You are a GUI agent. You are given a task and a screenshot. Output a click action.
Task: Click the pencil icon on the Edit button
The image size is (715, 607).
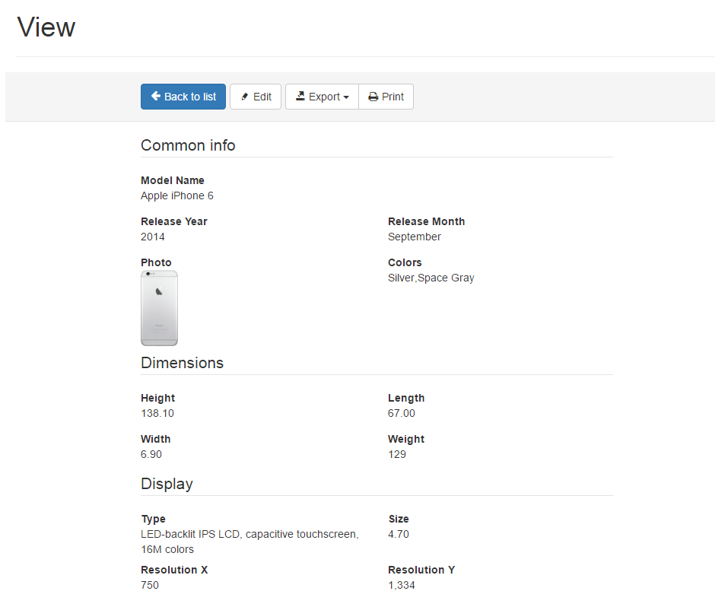245,97
